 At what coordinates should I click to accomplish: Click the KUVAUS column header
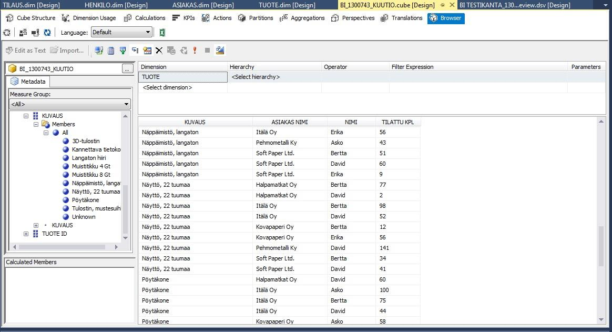pos(195,122)
